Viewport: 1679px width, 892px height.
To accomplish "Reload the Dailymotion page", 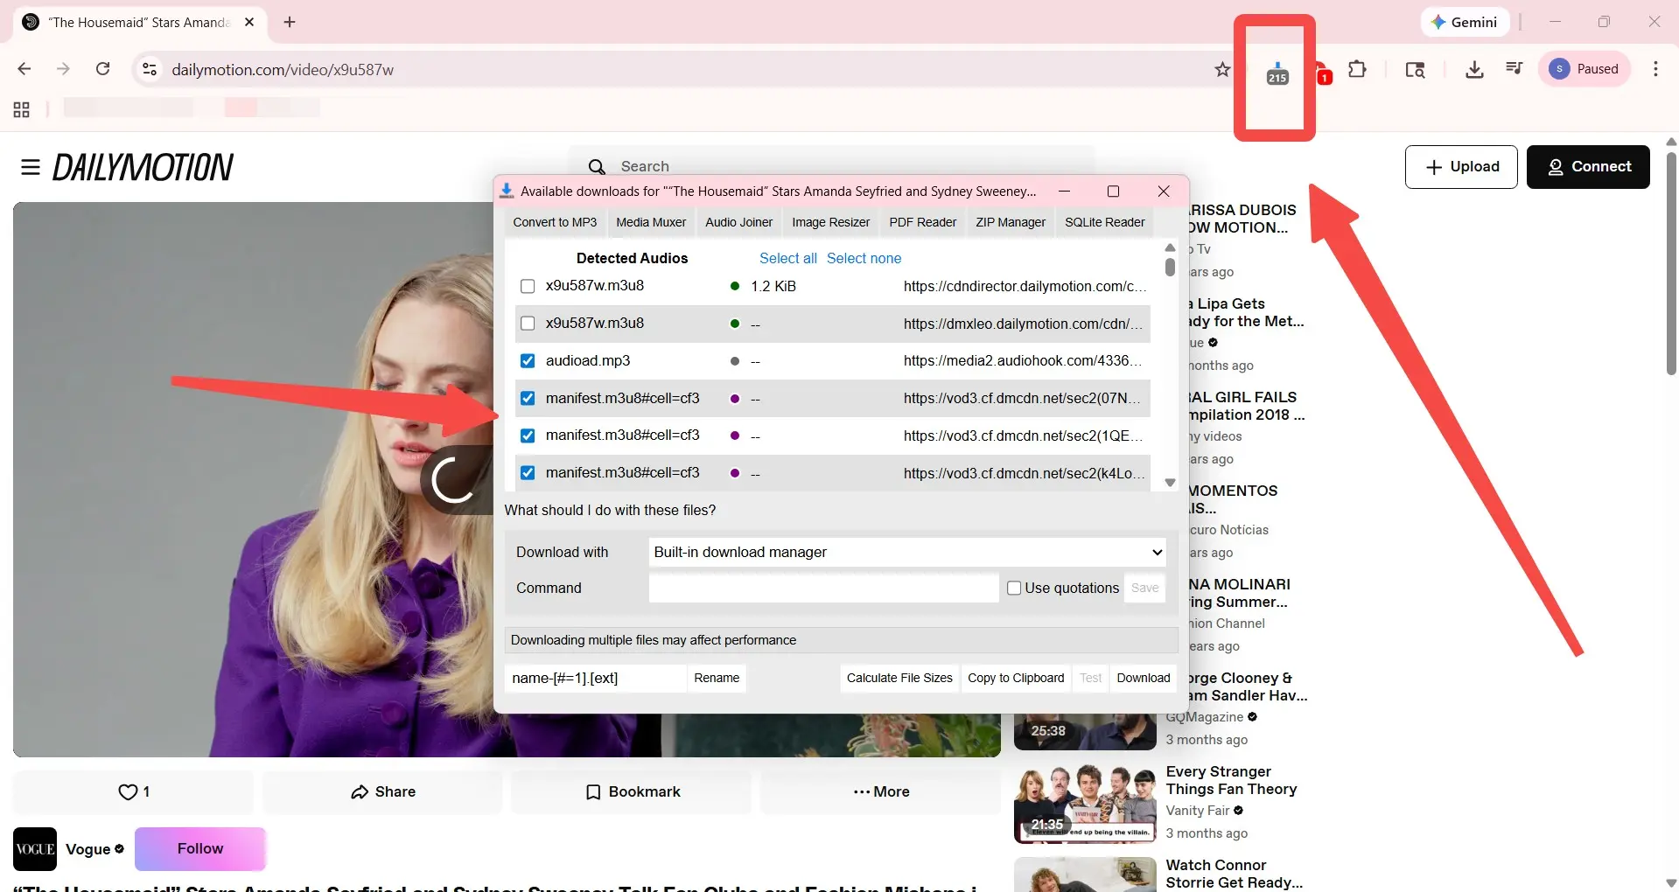I will click(x=102, y=69).
